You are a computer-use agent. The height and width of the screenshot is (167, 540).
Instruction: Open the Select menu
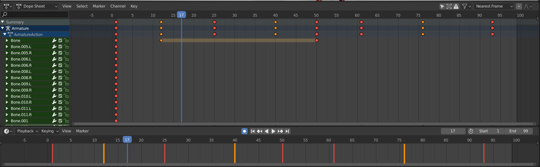(82, 6)
